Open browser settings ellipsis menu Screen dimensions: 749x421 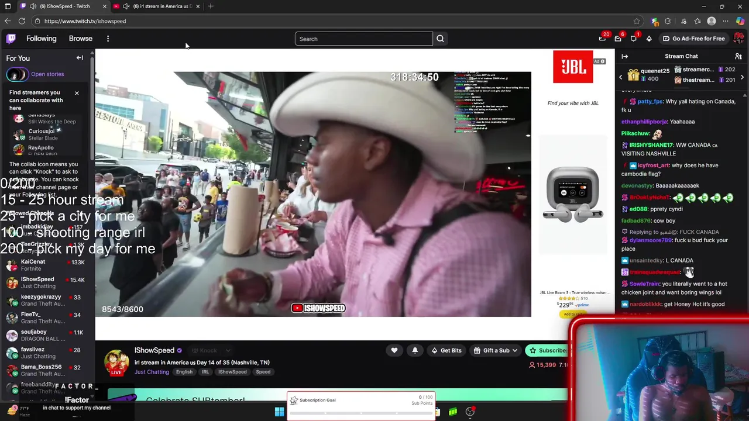pos(726,21)
